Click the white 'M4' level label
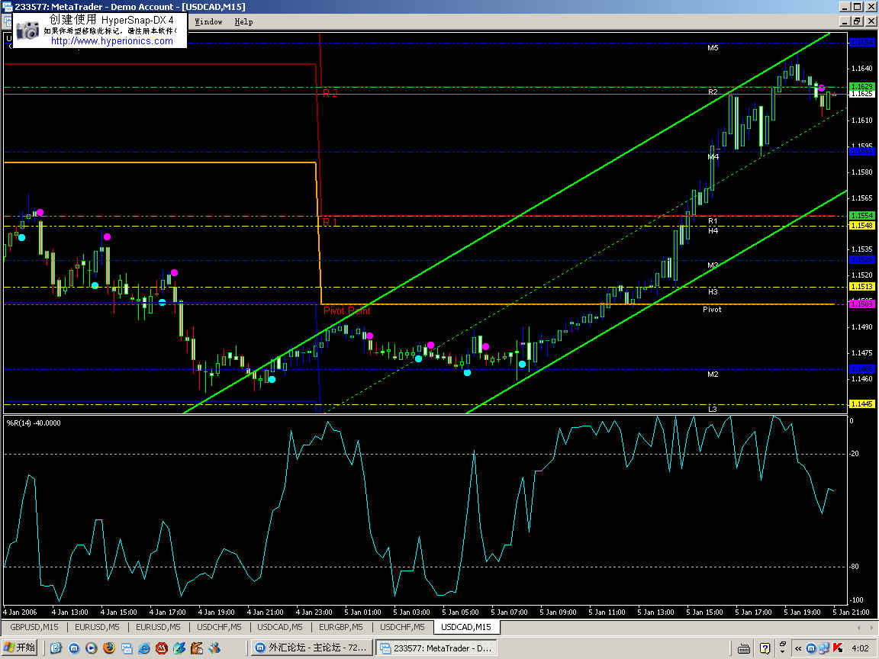The image size is (879, 659). (713, 157)
